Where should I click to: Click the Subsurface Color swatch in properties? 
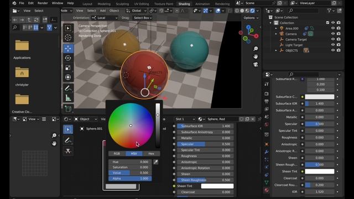point(320,97)
